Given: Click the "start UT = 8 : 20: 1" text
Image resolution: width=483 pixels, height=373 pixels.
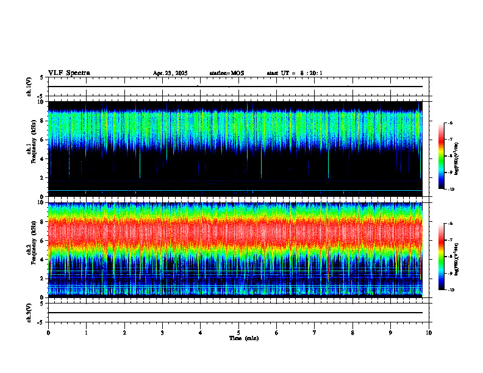Looking at the screenshot, I should pyautogui.click(x=295, y=73).
